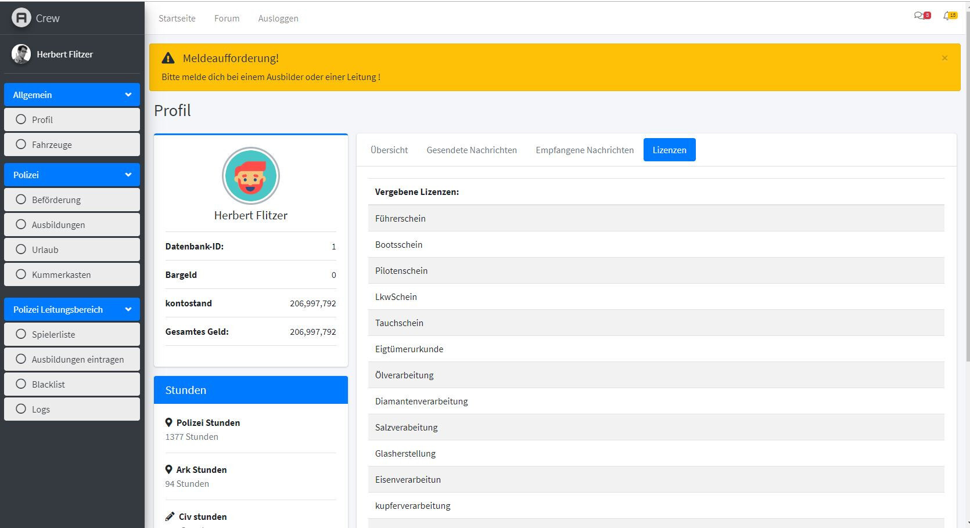Click the warning triangle icon
This screenshot has height=528, width=970.
[x=168, y=58]
